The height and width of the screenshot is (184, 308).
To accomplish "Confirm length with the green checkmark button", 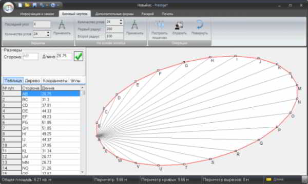I will [x=79, y=56].
